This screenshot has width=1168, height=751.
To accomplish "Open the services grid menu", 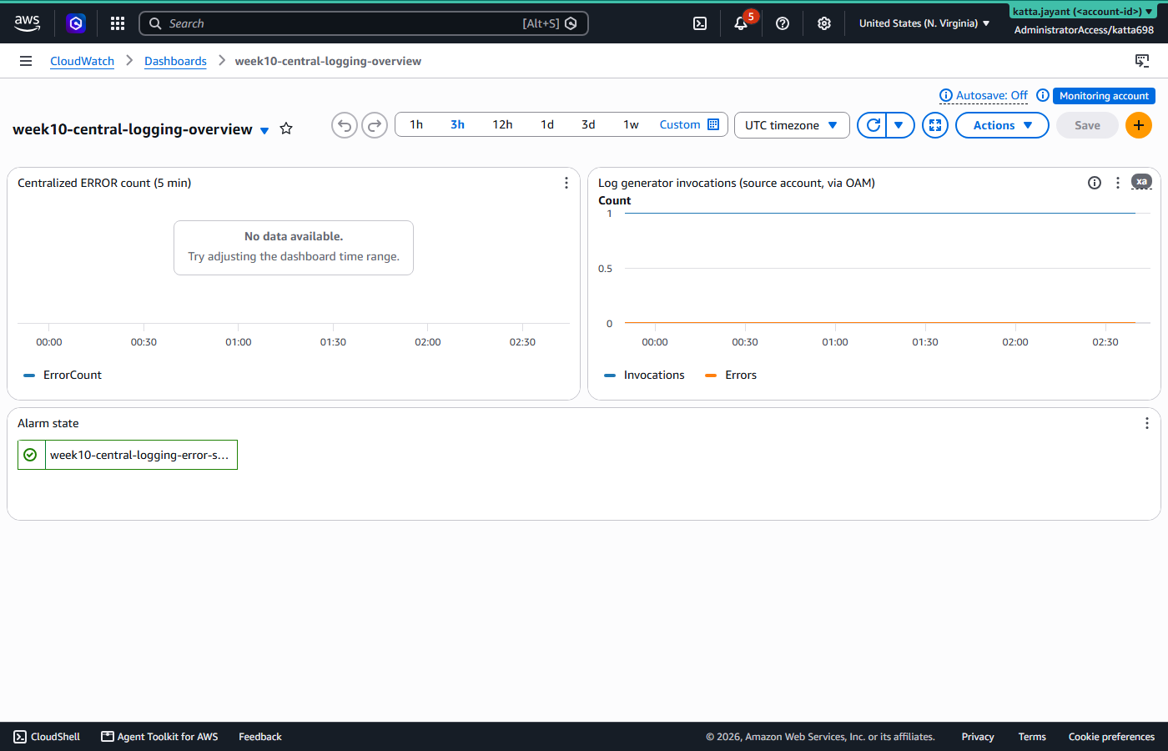I will pos(118,23).
